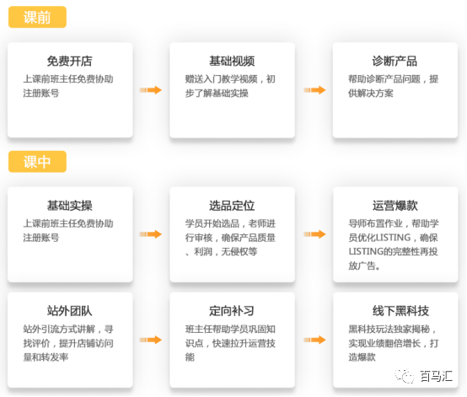Click the 诊断产品 card title

point(395,61)
